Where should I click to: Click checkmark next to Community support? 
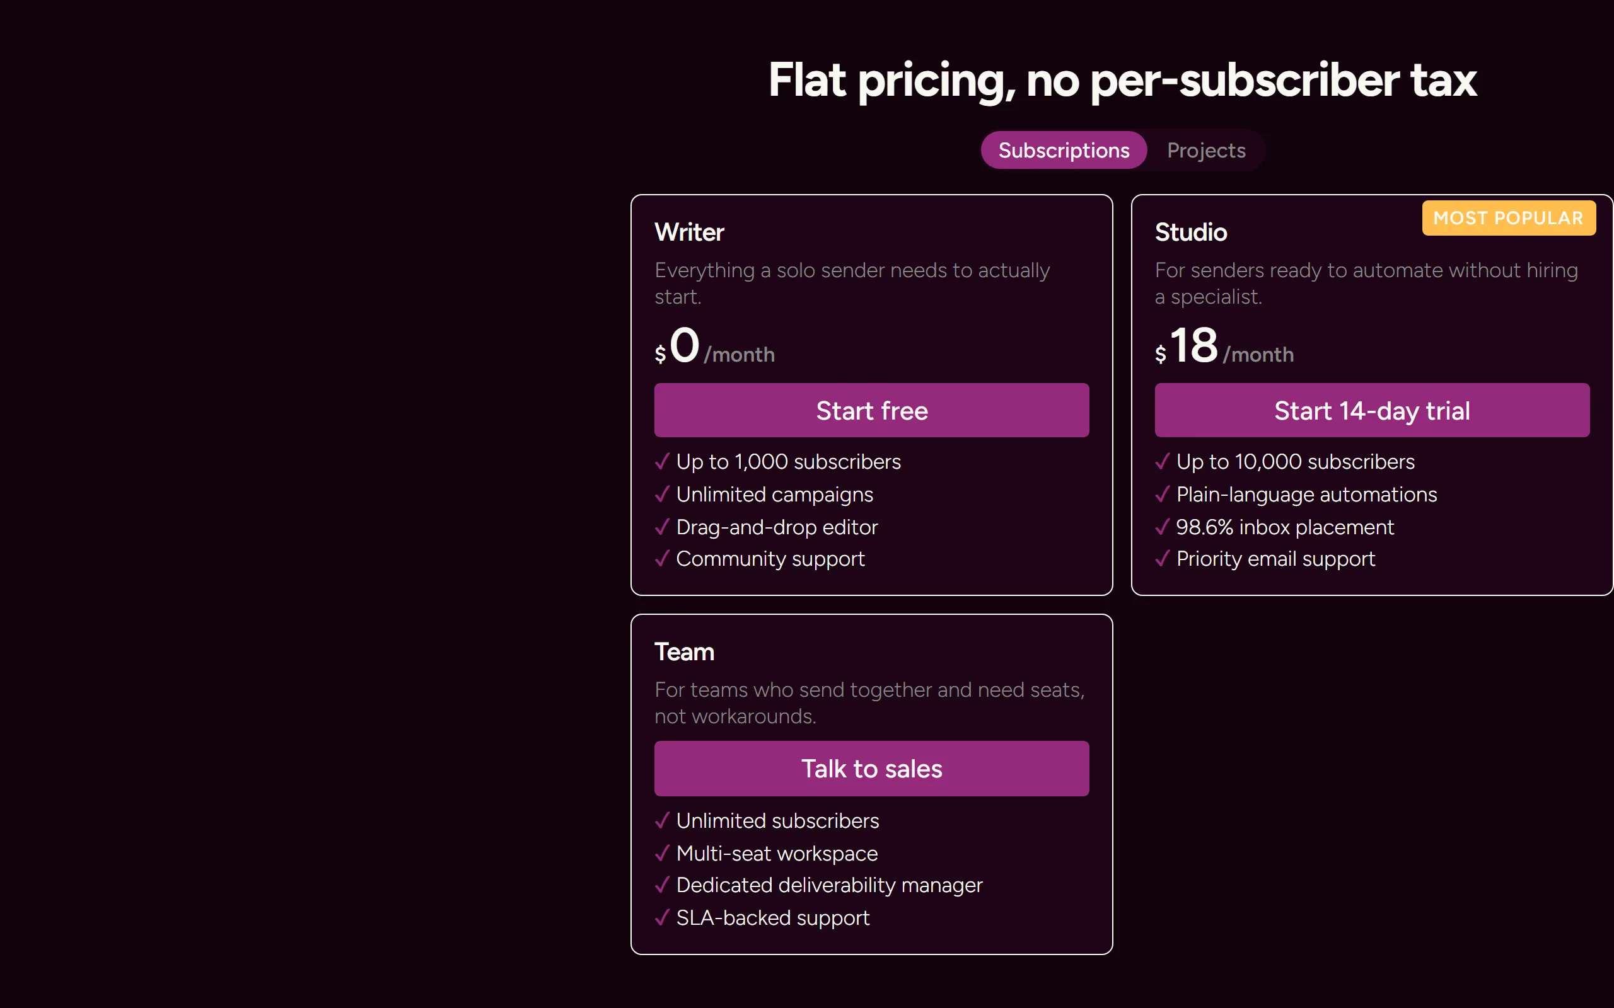(661, 558)
